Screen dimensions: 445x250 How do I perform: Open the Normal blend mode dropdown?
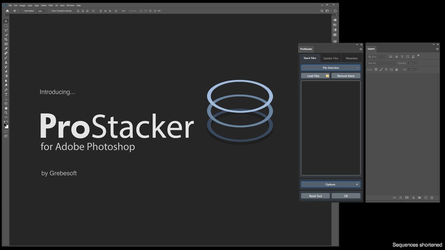tap(382, 63)
